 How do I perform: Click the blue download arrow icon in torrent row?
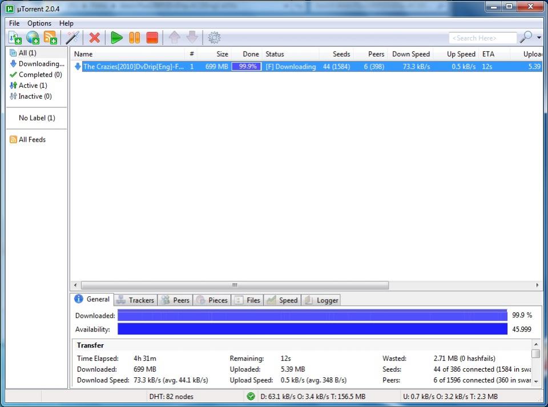[x=78, y=66]
